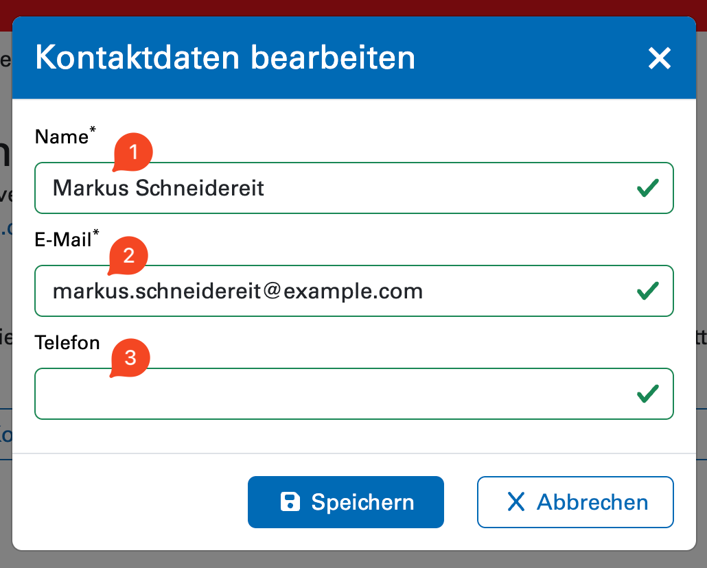The height and width of the screenshot is (568, 707).
Task: Click the orange badge numbered 3
Action: click(x=130, y=358)
